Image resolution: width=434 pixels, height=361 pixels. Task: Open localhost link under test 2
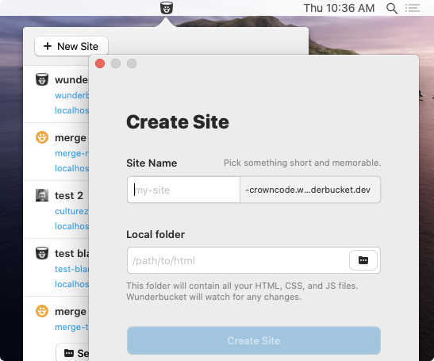click(71, 226)
